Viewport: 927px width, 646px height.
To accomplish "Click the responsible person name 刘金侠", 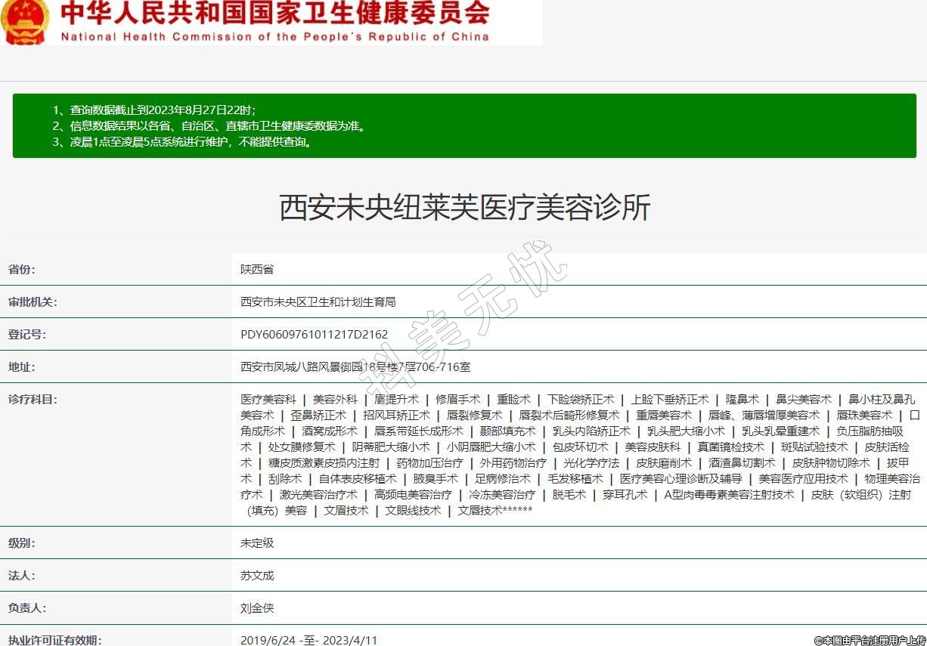I will point(257,608).
